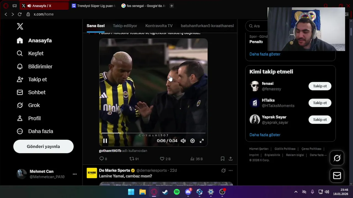Open a new browser tab
This screenshot has height=198, width=353.
click(172, 6)
